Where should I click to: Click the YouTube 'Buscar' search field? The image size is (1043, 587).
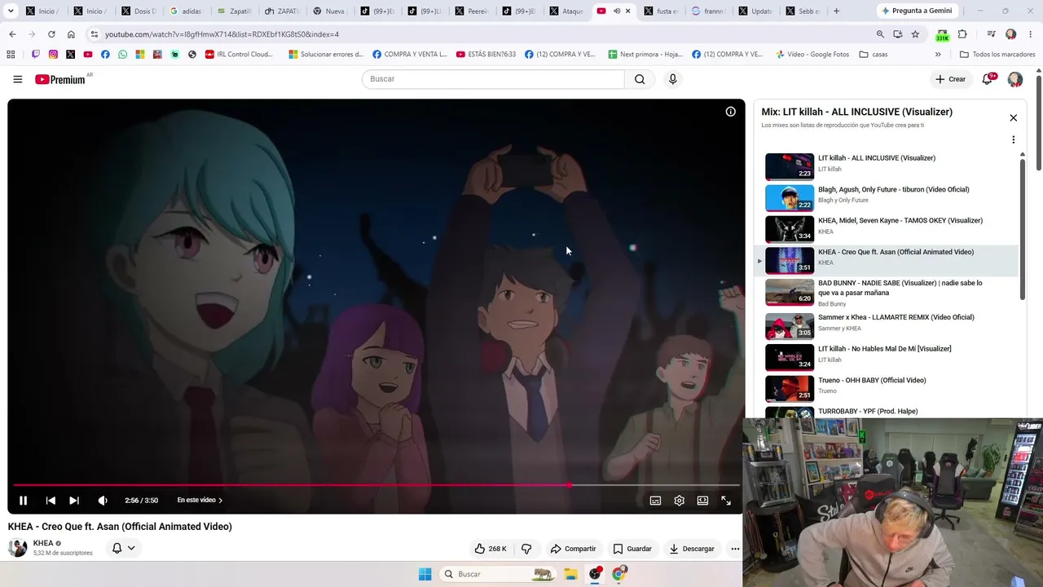(x=493, y=79)
